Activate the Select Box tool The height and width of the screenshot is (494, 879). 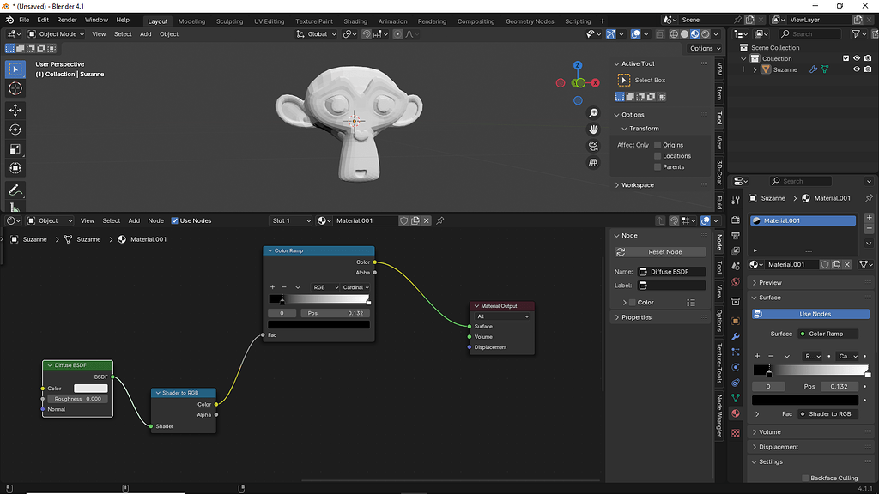pos(15,69)
